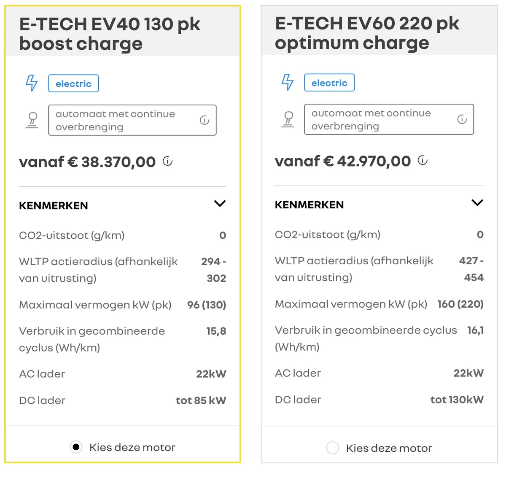Show price info next to € 38.370,00

coord(167,161)
